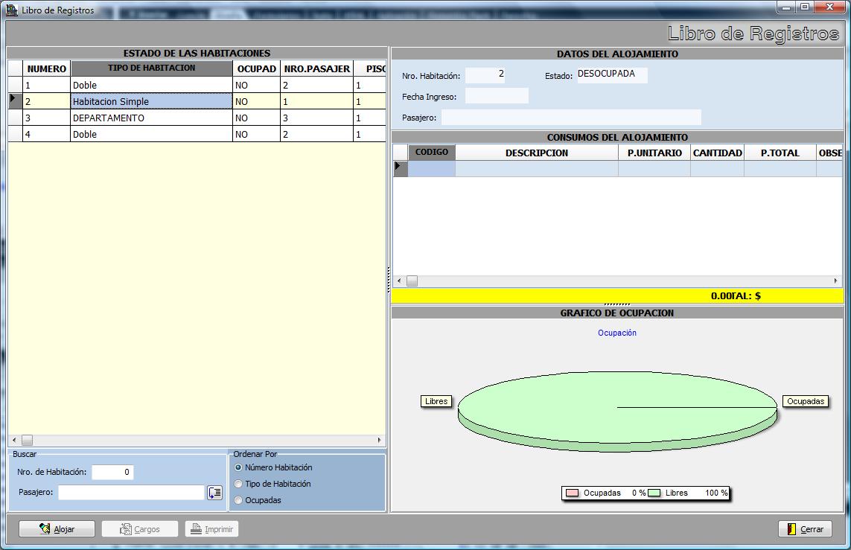The width and height of the screenshot is (851, 550).
Task: Click the Libres label on pie chart
Action: click(x=436, y=401)
